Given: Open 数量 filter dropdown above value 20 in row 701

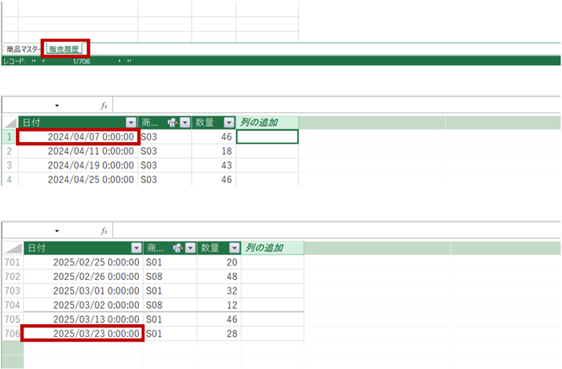Looking at the screenshot, I should pyautogui.click(x=234, y=249).
